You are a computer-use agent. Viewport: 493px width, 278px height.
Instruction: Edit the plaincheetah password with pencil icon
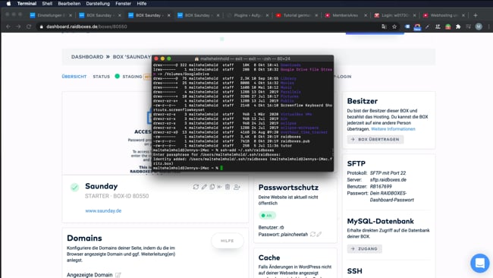pos(319,234)
